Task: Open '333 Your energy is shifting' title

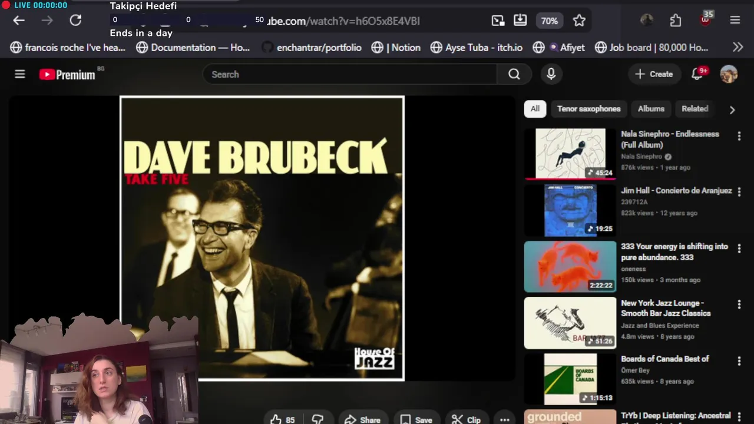Action: coord(674,252)
